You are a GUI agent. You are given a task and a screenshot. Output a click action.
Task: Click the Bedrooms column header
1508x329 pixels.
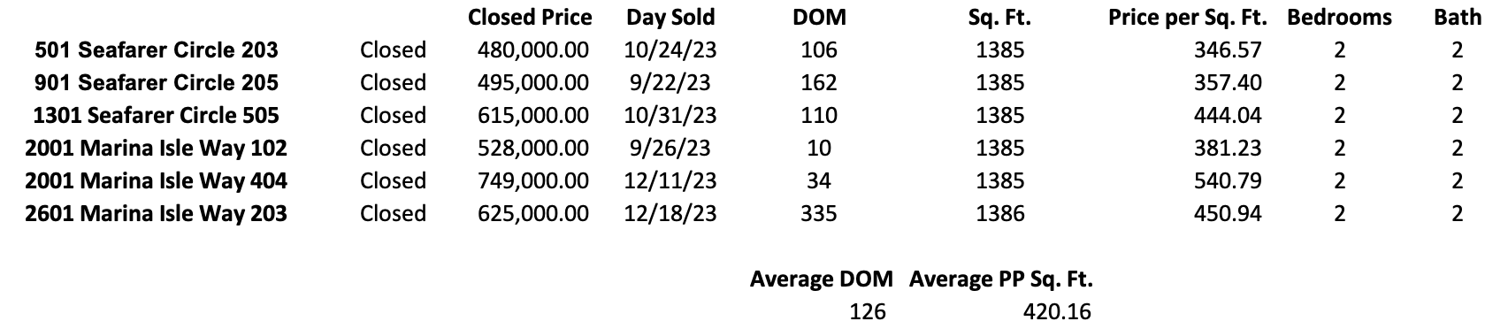[x=1339, y=18]
